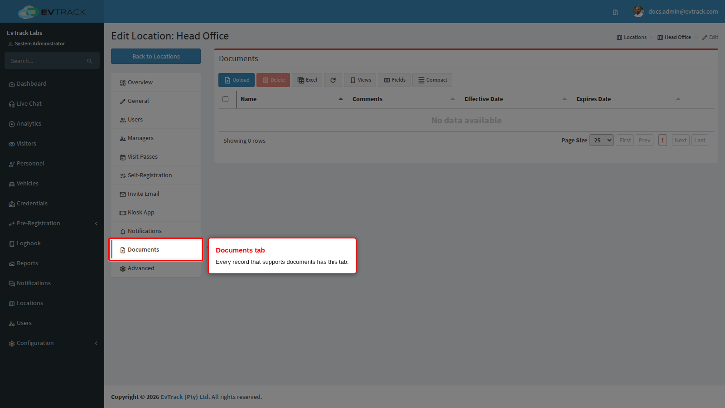
Task: Click the EvTrack (Pty) Ltd. footer link
Action: coord(185,397)
